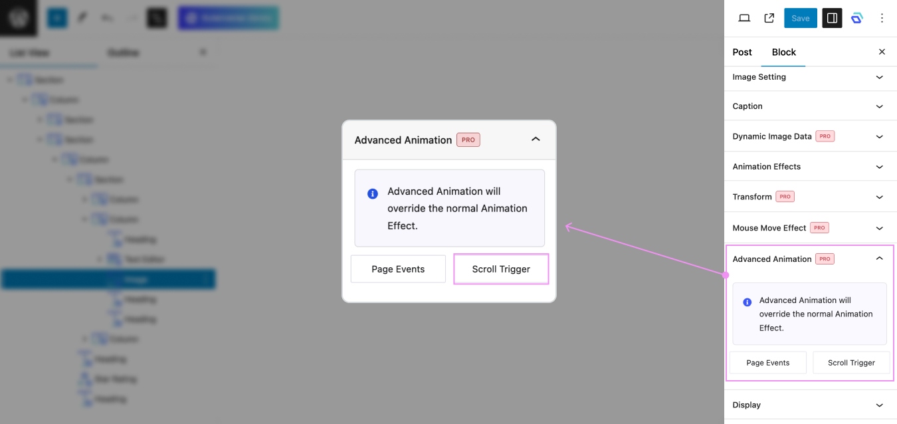This screenshot has width=897, height=424.
Task: Click the pencil tools icon in toolbar
Action: [x=82, y=18]
